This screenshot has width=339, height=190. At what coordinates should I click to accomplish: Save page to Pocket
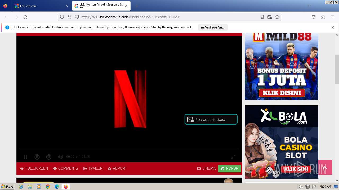click(x=314, y=17)
